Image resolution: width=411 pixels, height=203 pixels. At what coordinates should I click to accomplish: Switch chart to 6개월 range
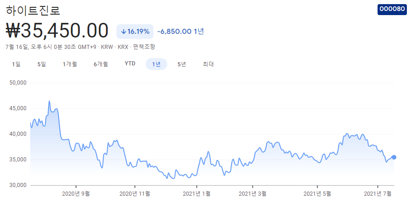coord(101,64)
